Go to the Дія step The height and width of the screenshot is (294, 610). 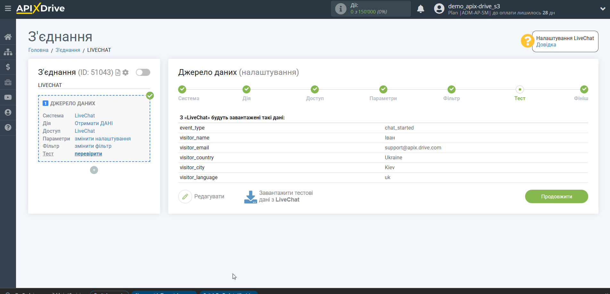[x=246, y=89]
